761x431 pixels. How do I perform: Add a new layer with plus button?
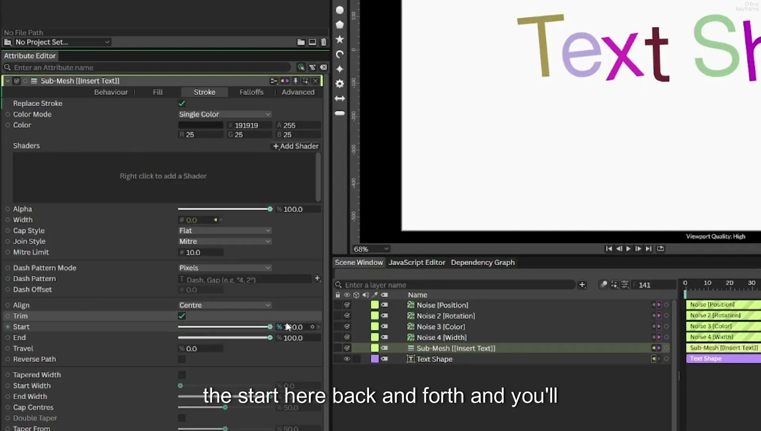click(x=582, y=284)
